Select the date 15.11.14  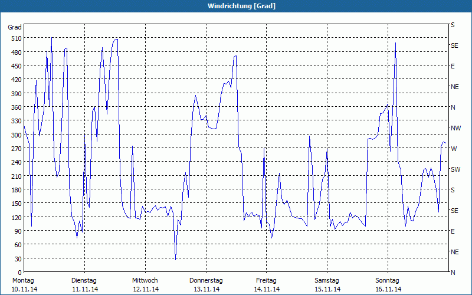tap(328, 290)
